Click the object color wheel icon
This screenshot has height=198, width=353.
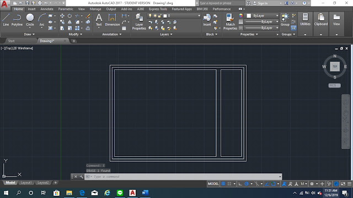tap(240, 16)
